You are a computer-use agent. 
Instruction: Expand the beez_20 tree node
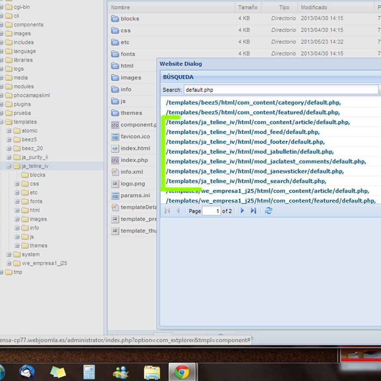(x=9, y=148)
